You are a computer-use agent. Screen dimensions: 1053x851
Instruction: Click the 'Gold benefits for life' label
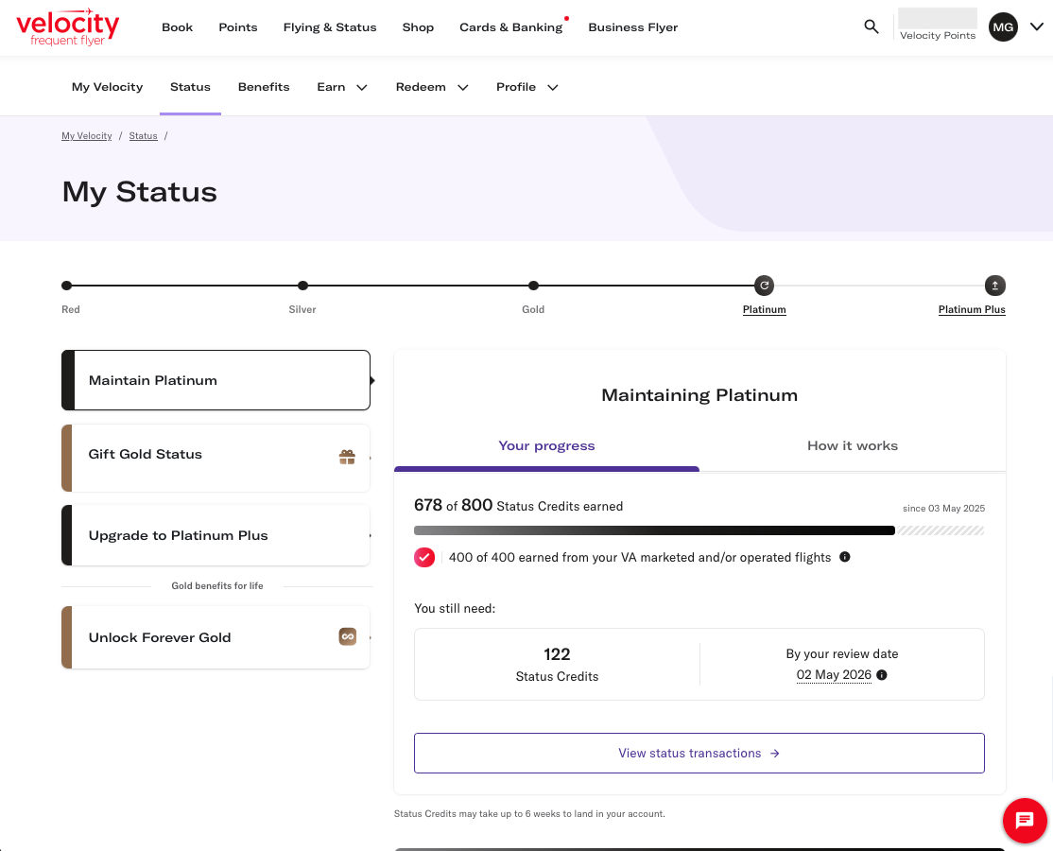216,585
